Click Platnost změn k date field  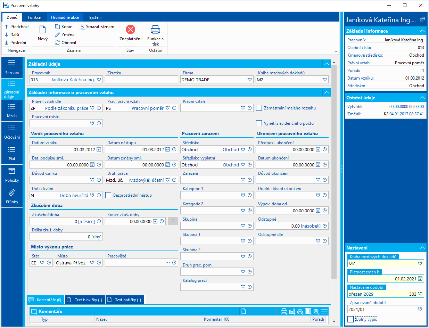[x=386, y=278]
